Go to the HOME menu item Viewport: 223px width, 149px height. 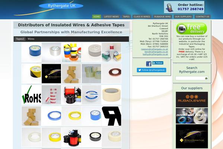tap(97, 17)
